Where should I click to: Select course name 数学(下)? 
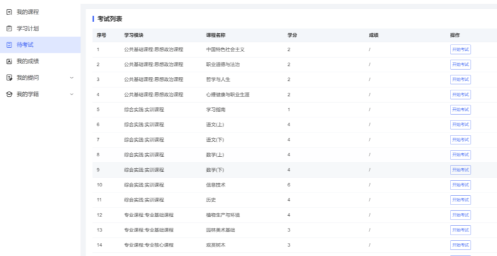(216, 170)
